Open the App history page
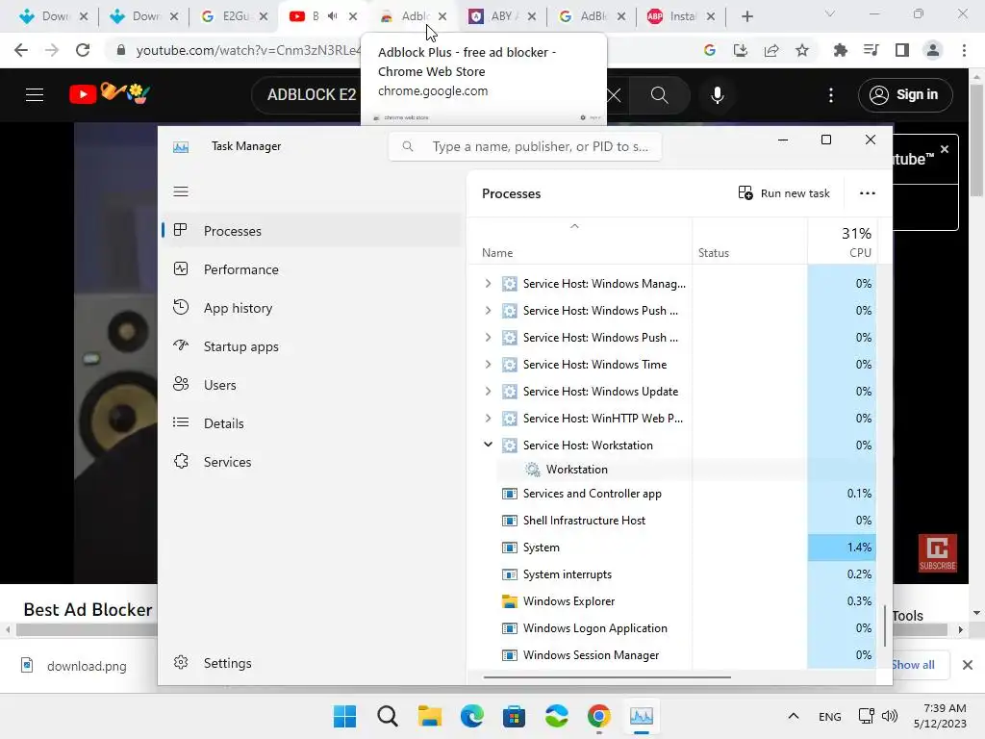The height and width of the screenshot is (739, 985). pos(311,308)
